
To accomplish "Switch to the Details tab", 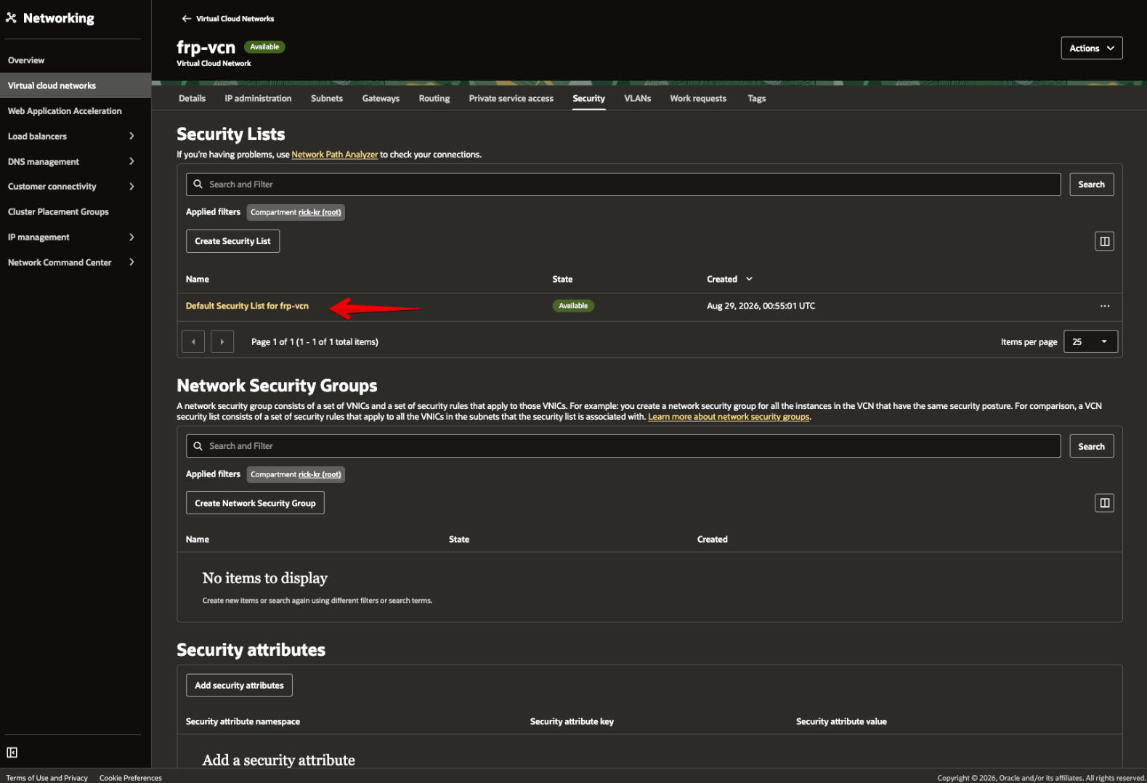I will click(192, 98).
